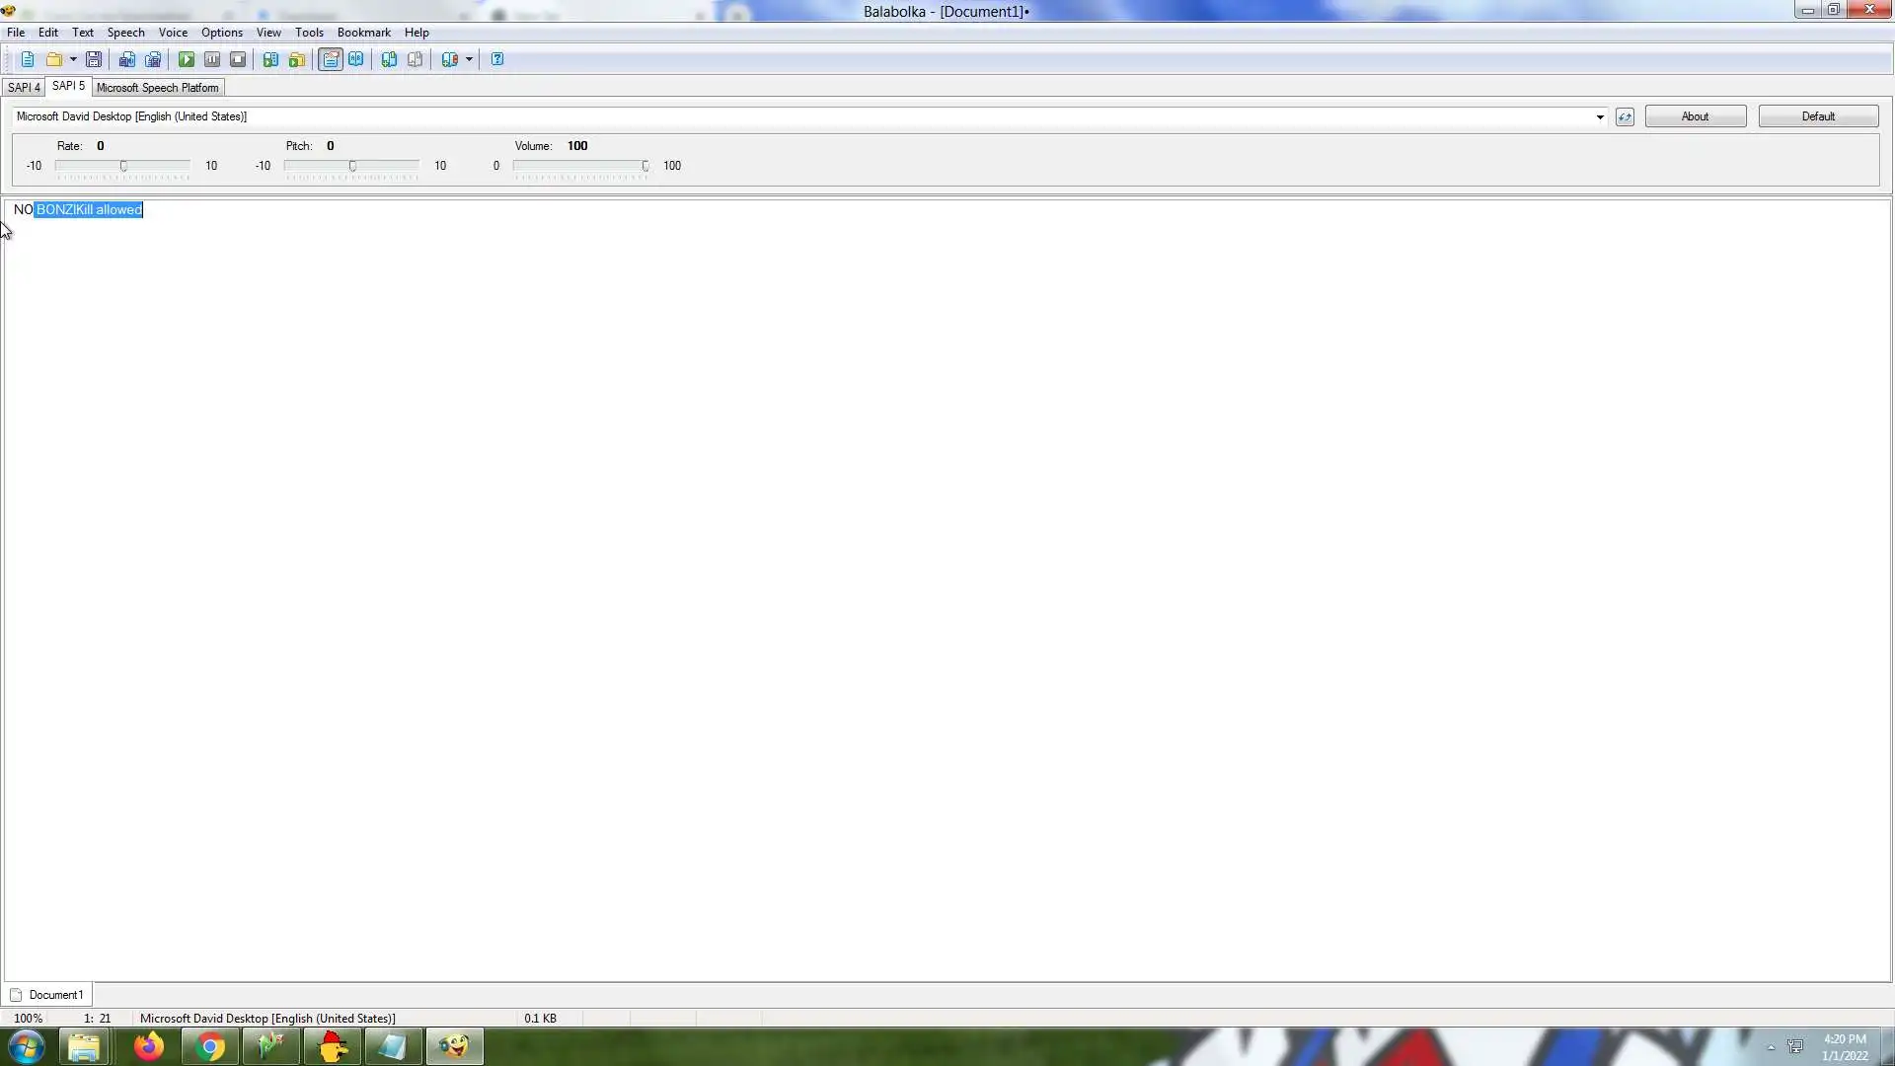
Task: Switch to the Microsoft Speech Platform tab
Action: click(157, 88)
